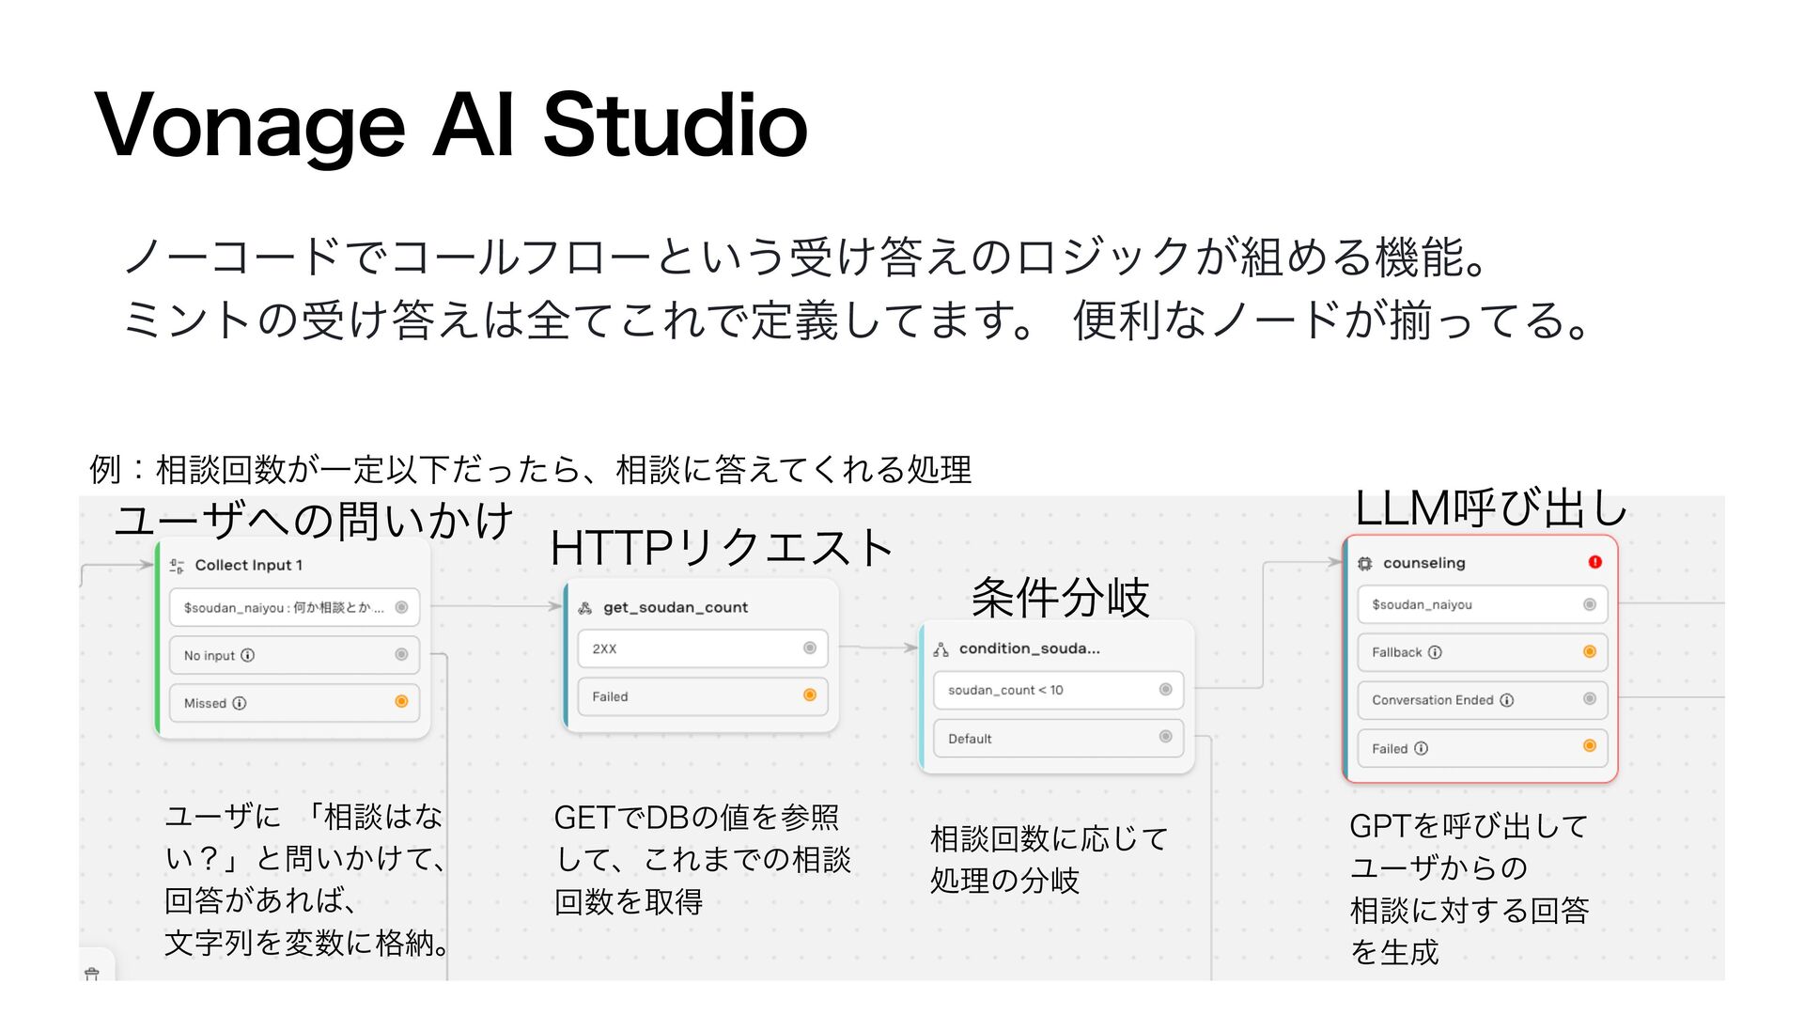Click the counseling node chip icon
The width and height of the screenshot is (1804, 1015).
click(x=1365, y=564)
